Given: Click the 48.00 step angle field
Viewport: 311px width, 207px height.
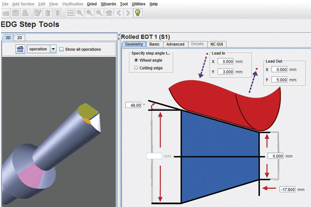Looking at the screenshot, I should click(x=134, y=105).
